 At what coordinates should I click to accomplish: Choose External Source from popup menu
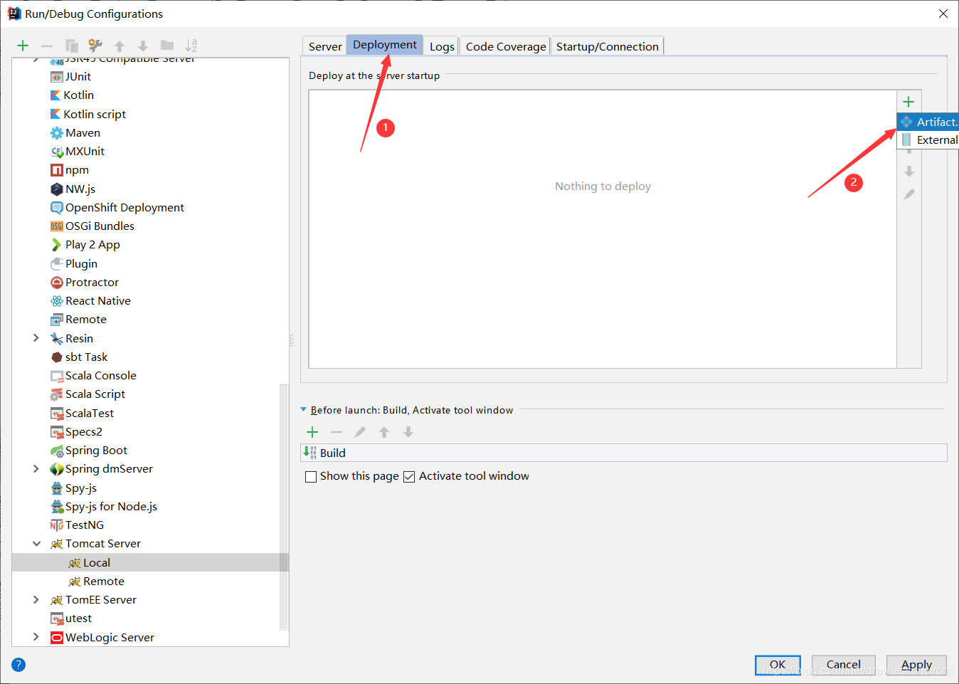point(928,140)
